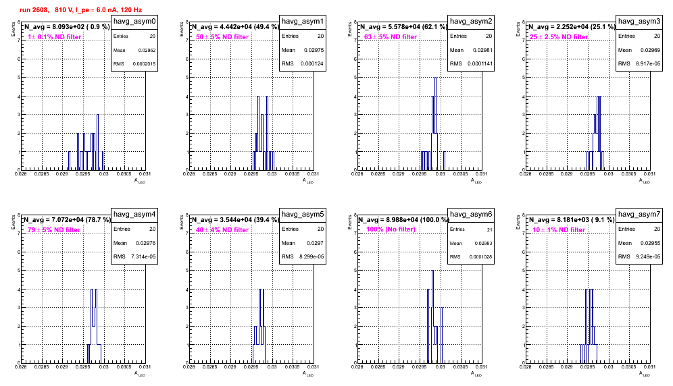Click the 50± 5% ND filter label
This screenshot has height=386, width=673.
click(x=222, y=37)
